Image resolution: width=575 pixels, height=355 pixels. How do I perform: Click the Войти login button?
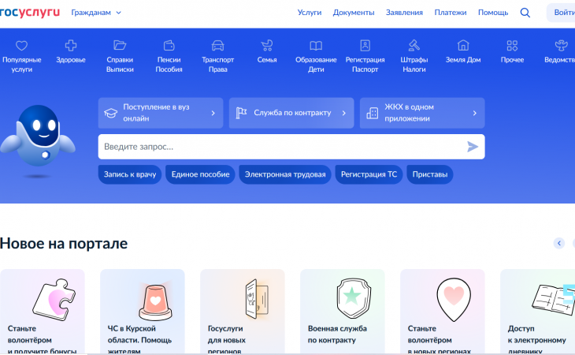coord(561,13)
